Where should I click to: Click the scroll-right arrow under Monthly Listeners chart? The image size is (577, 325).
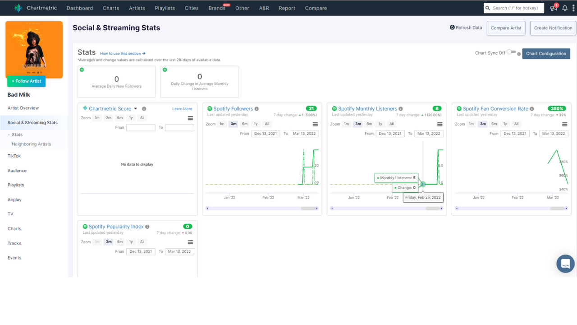click(441, 209)
